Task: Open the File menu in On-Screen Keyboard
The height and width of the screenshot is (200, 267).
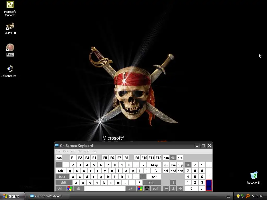Action: [x=58, y=151]
